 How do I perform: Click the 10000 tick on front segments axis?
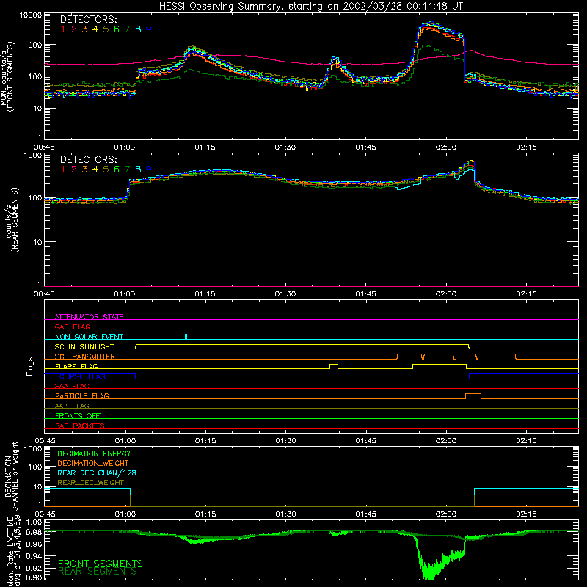[x=31, y=15]
